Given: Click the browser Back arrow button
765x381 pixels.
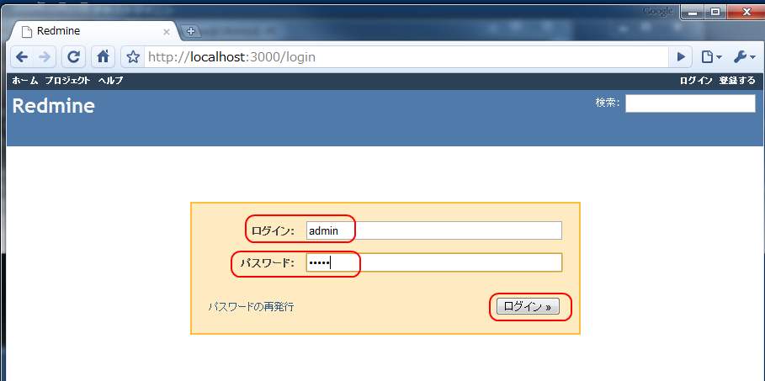Looking at the screenshot, I should tap(22, 57).
